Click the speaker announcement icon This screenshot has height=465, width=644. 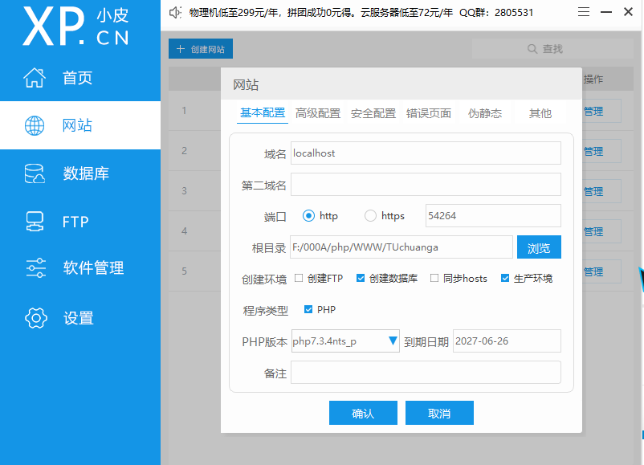click(x=176, y=13)
